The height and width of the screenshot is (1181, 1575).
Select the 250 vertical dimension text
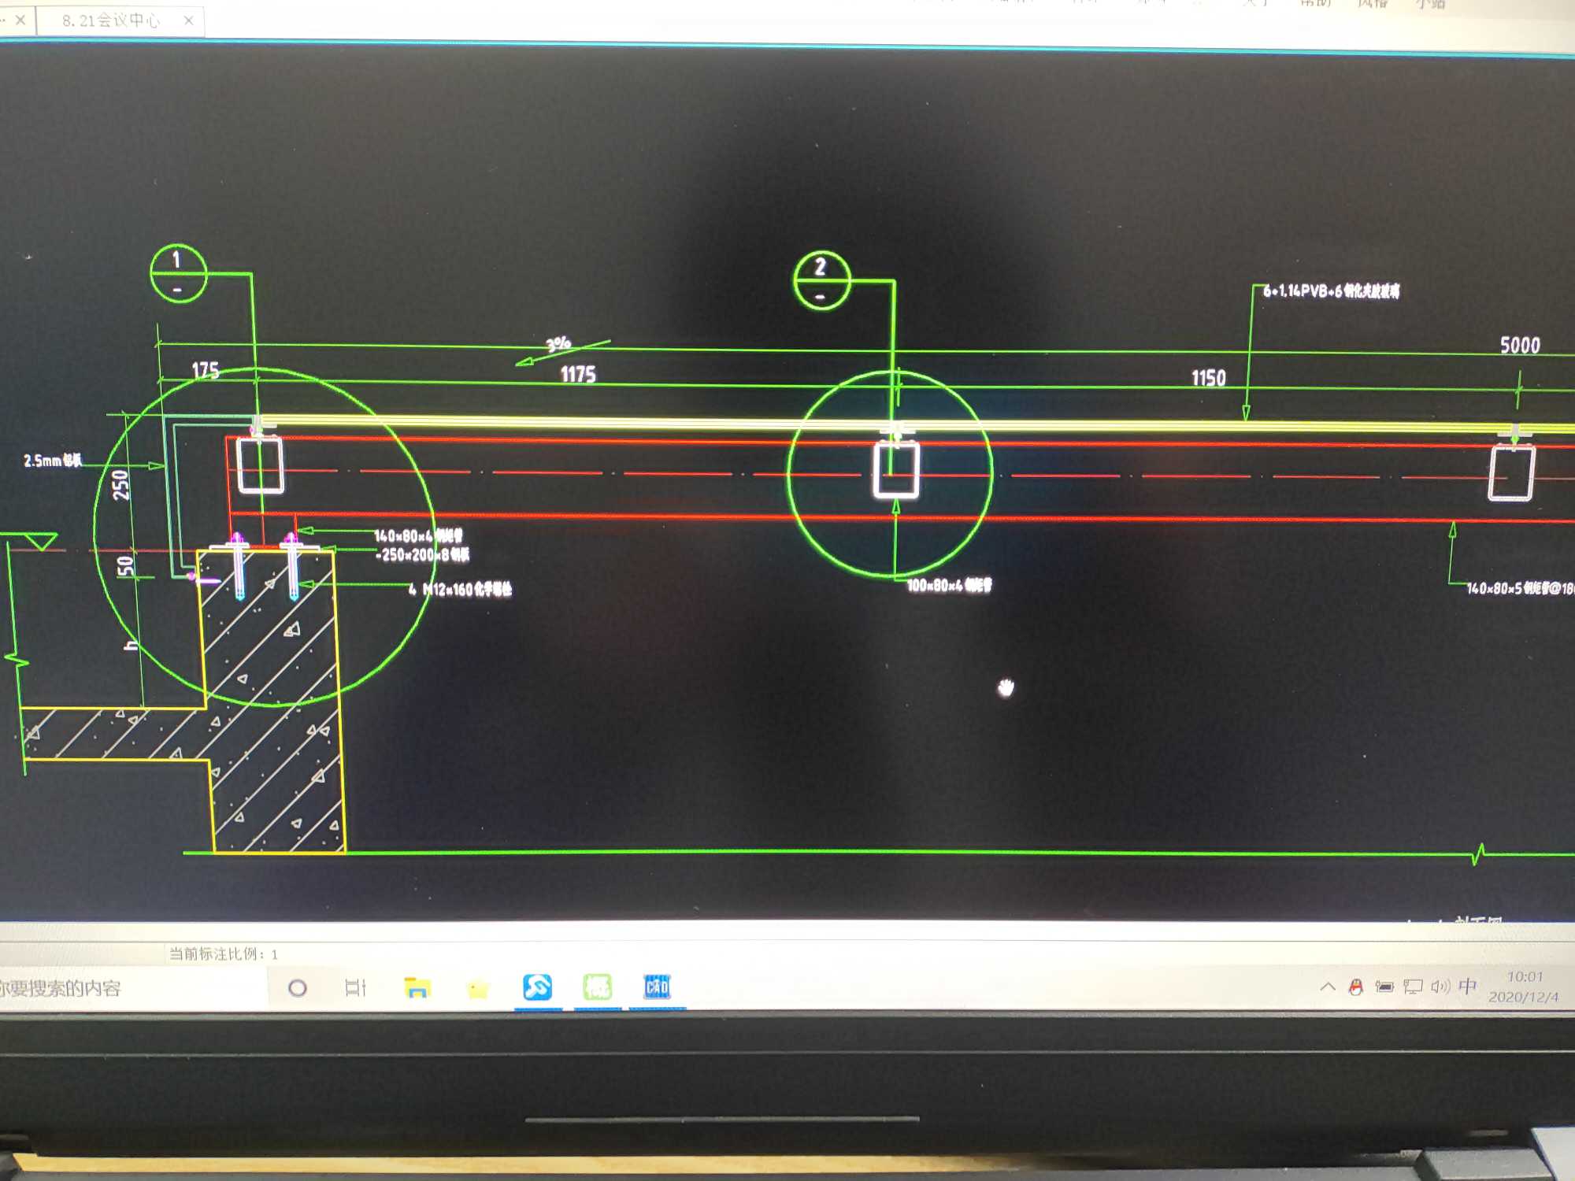tap(120, 485)
